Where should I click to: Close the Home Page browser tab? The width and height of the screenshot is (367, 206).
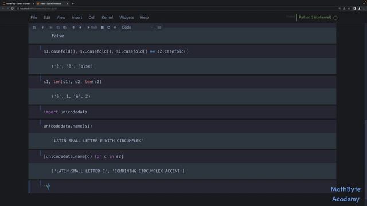(33, 3)
